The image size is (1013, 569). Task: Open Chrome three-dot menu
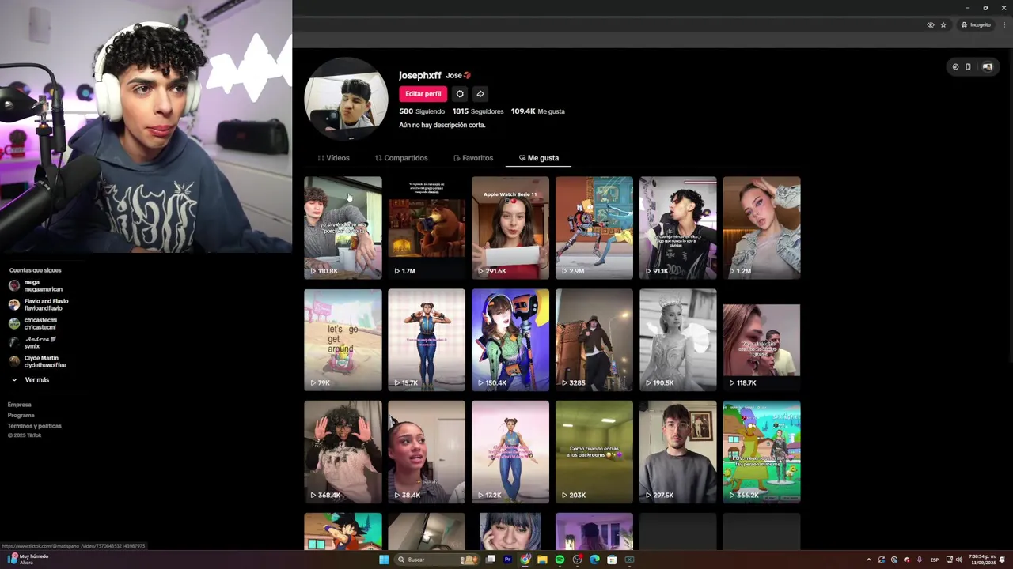point(1003,25)
